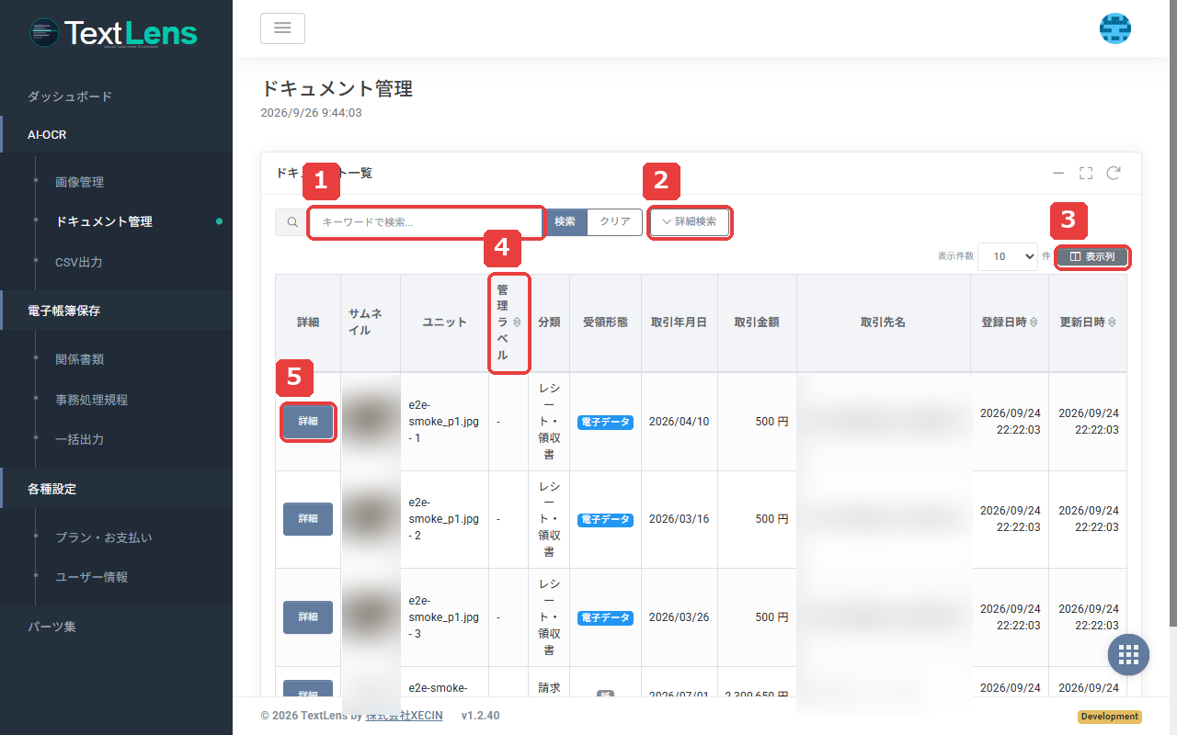
Task: Open 事務処理規程 in sidebar
Action: pyautogui.click(x=92, y=400)
